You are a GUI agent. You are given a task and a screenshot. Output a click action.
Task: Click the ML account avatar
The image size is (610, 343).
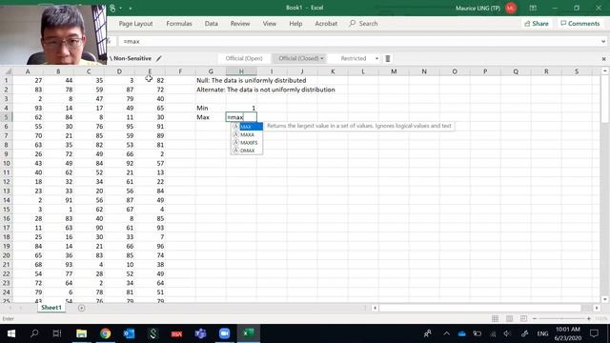pos(511,8)
